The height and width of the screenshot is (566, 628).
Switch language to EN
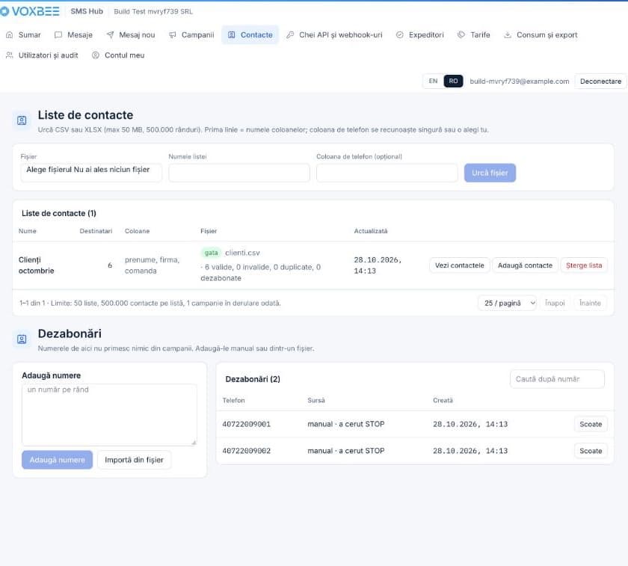tap(433, 81)
